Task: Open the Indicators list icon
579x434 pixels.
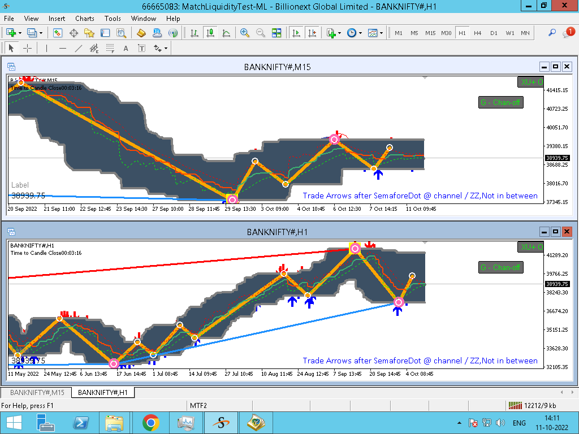Action: point(331,33)
